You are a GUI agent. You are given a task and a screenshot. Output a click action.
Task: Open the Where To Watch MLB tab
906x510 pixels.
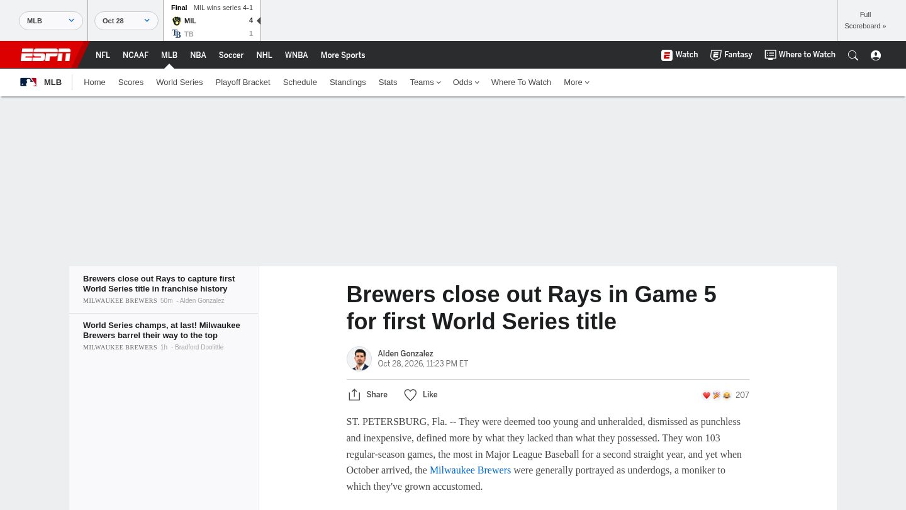pos(521,82)
